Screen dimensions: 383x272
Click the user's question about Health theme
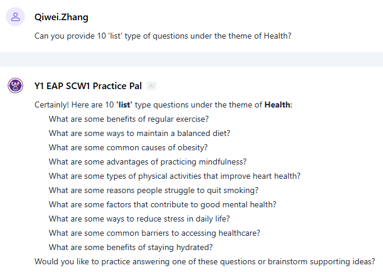coord(163,36)
